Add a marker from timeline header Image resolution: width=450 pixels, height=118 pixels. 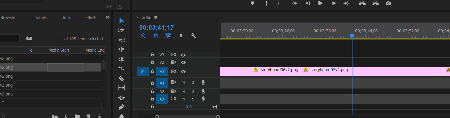181,36
